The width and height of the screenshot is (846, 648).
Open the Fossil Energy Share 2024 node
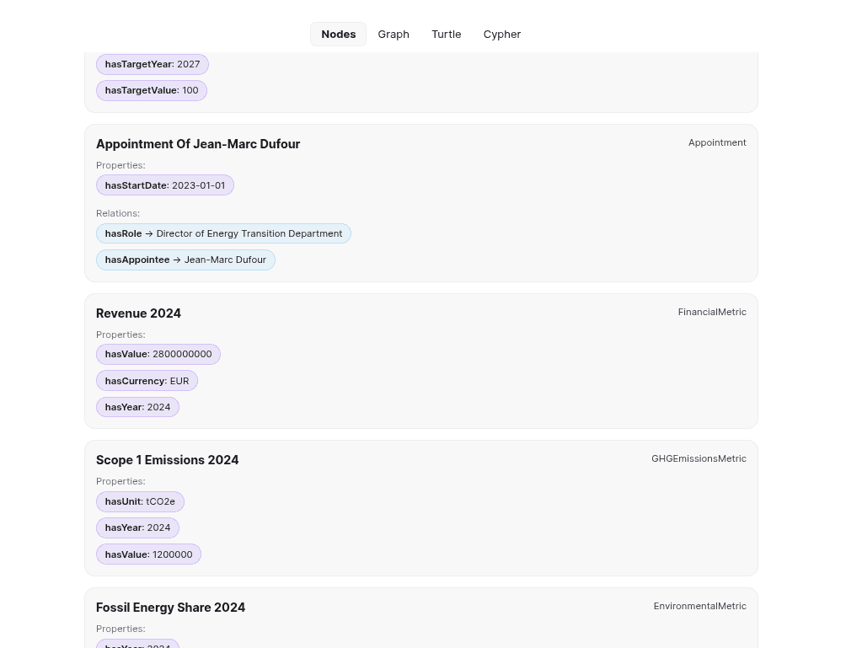tap(170, 607)
